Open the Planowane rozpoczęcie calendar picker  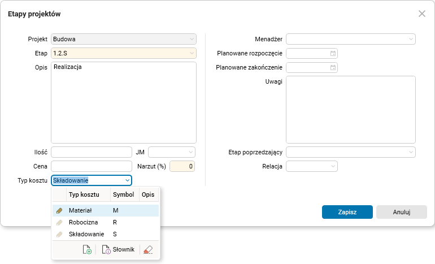coord(333,53)
